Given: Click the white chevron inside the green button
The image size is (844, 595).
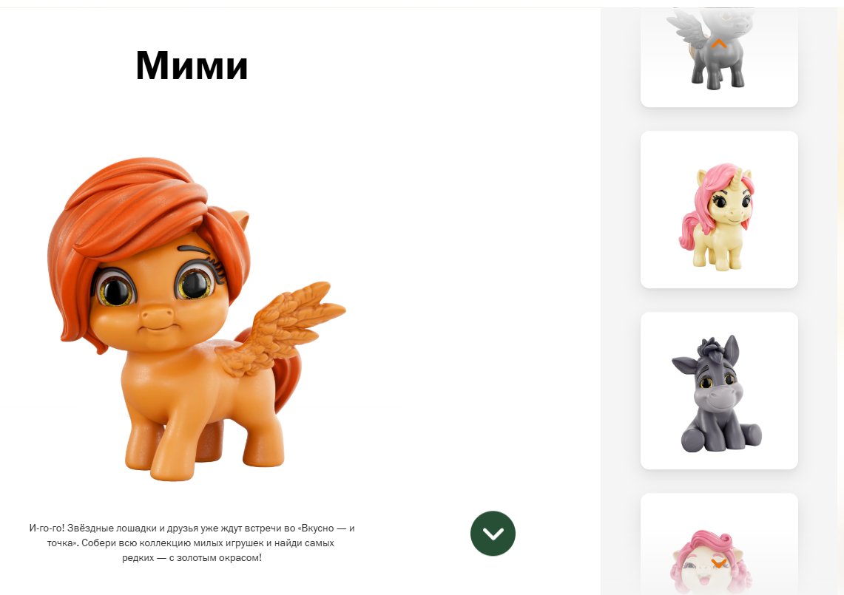Looking at the screenshot, I should pyautogui.click(x=493, y=534).
